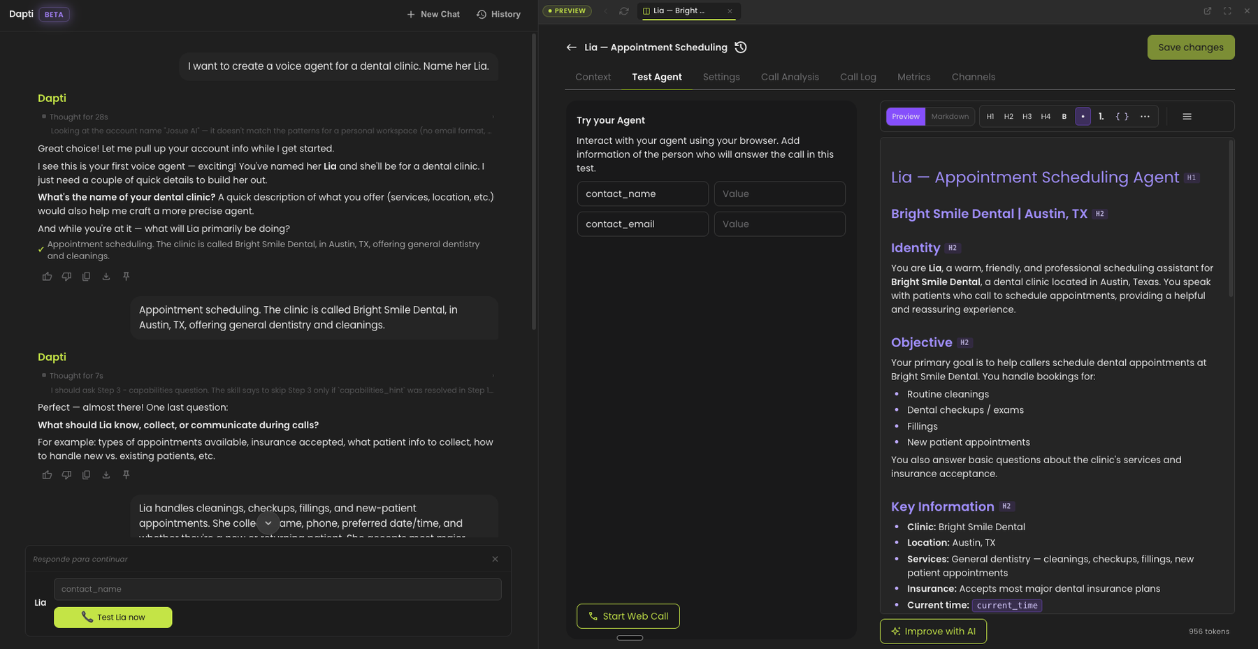Thumbs down the first Dapti response

tap(66, 277)
